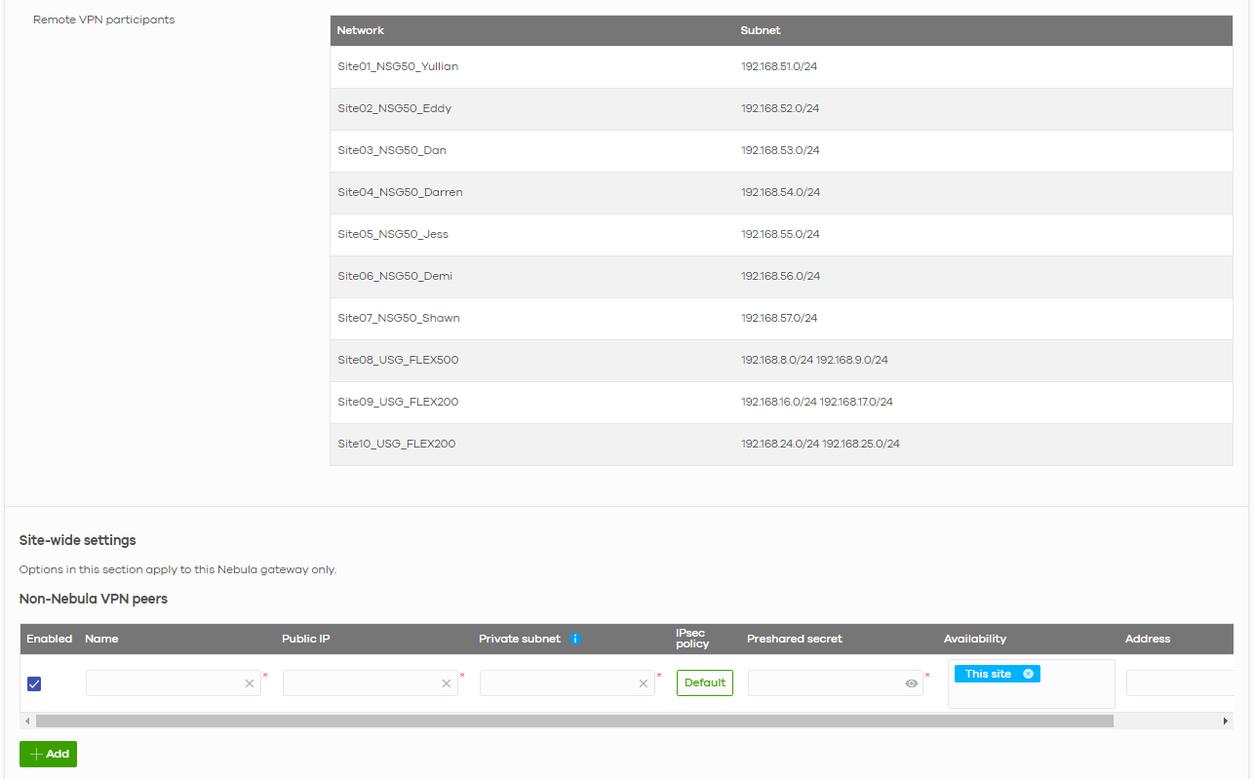This screenshot has width=1254, height=779.
Task: Click the IPsec policy column header
Action: coord(693,639)
